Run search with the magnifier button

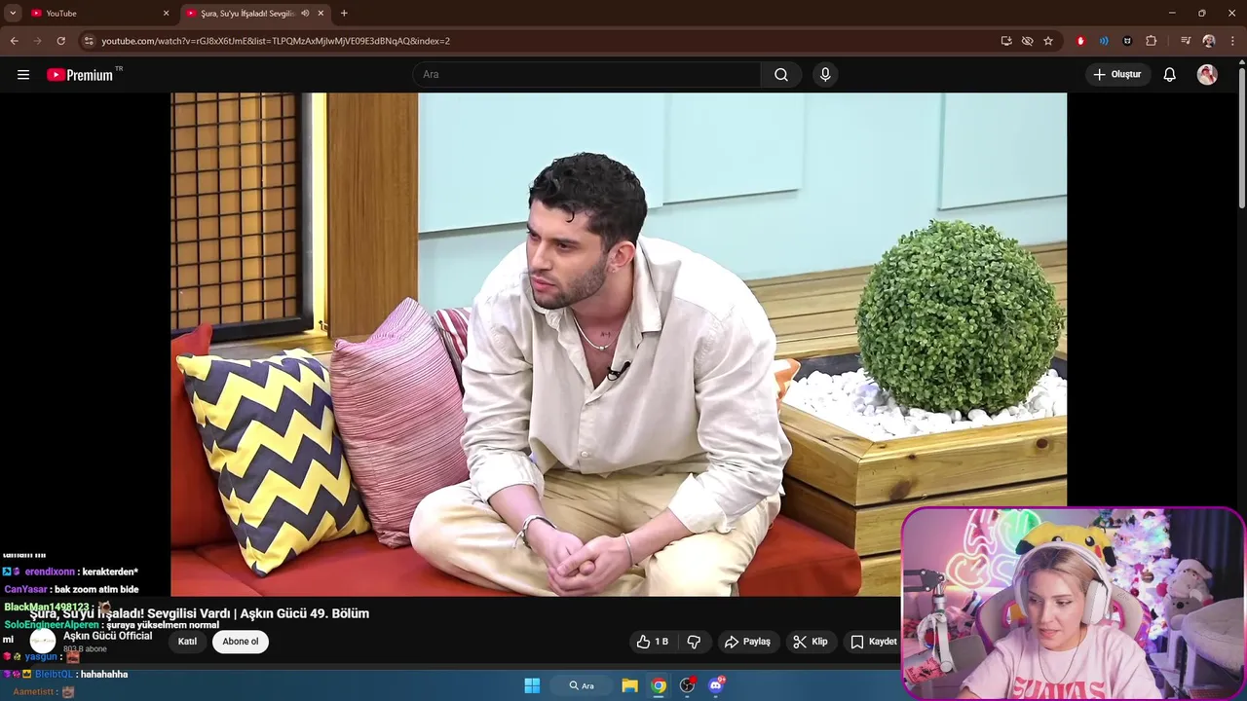pyautogui.click(x=781, y=75)
